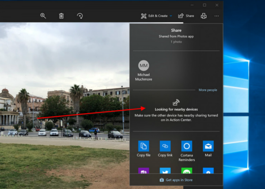This screenshot has height=189, width=265.
Task: Choose the Copy file share option
Action: (x=144, y=149)
